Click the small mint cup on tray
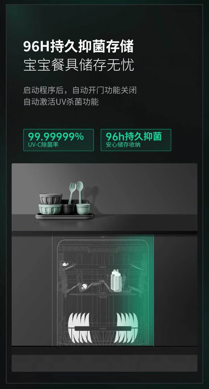The width and height of the screenshot is (209, 389). tap(84, 209)
